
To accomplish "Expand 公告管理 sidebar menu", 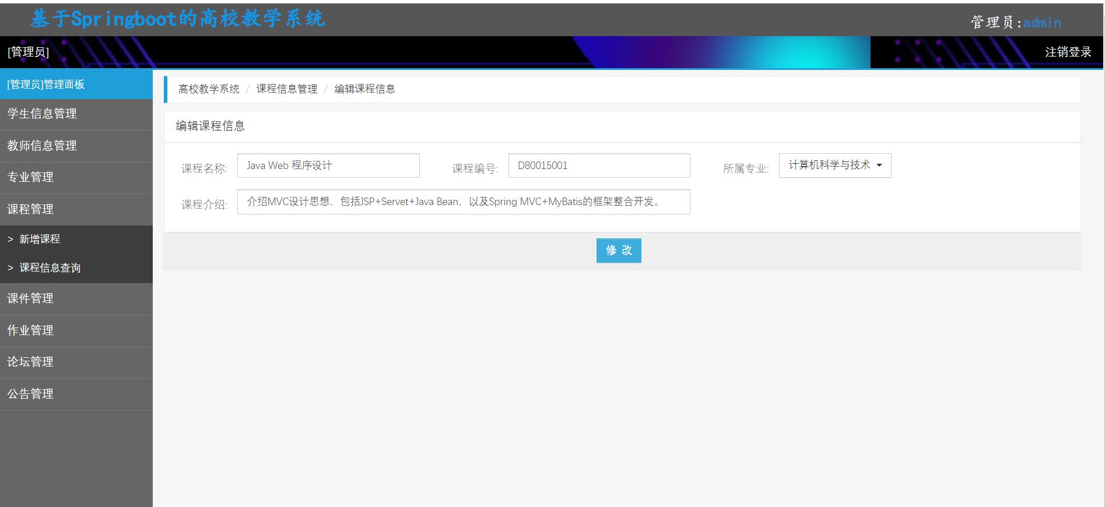I will coord(76,394).
